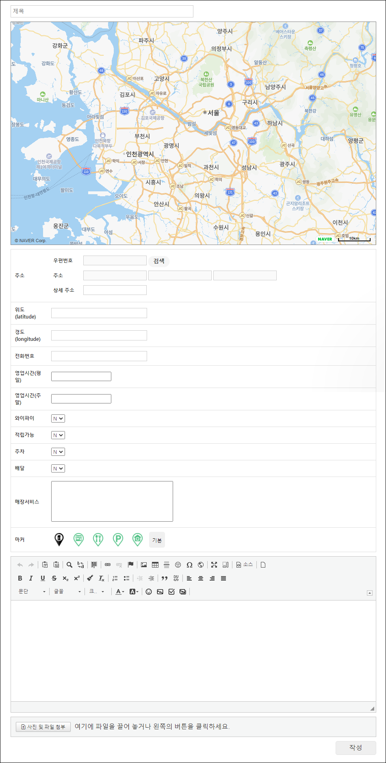This screenshot has width=386, height=763.
Task: Open the 적립가능 N dropdown
Action: (58, 435)
